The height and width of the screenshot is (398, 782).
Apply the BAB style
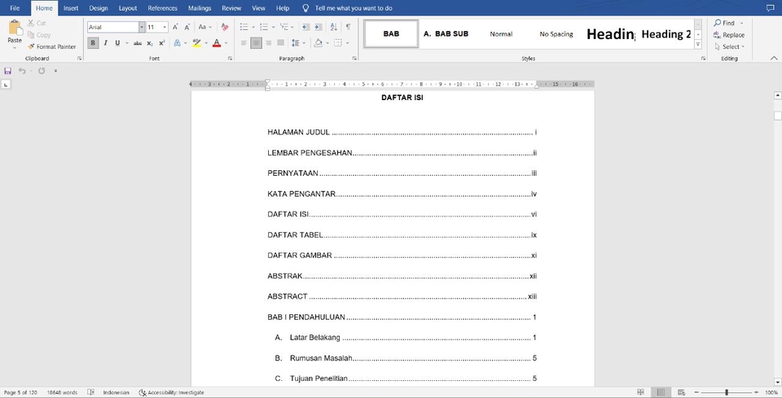[391, 34]
